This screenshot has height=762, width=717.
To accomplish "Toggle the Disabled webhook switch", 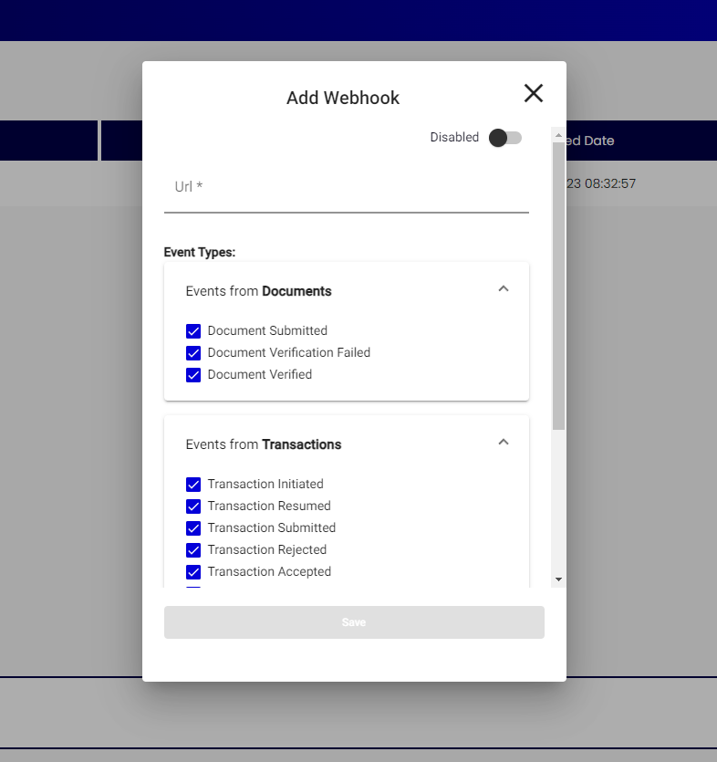I will (x=505, y=138).
